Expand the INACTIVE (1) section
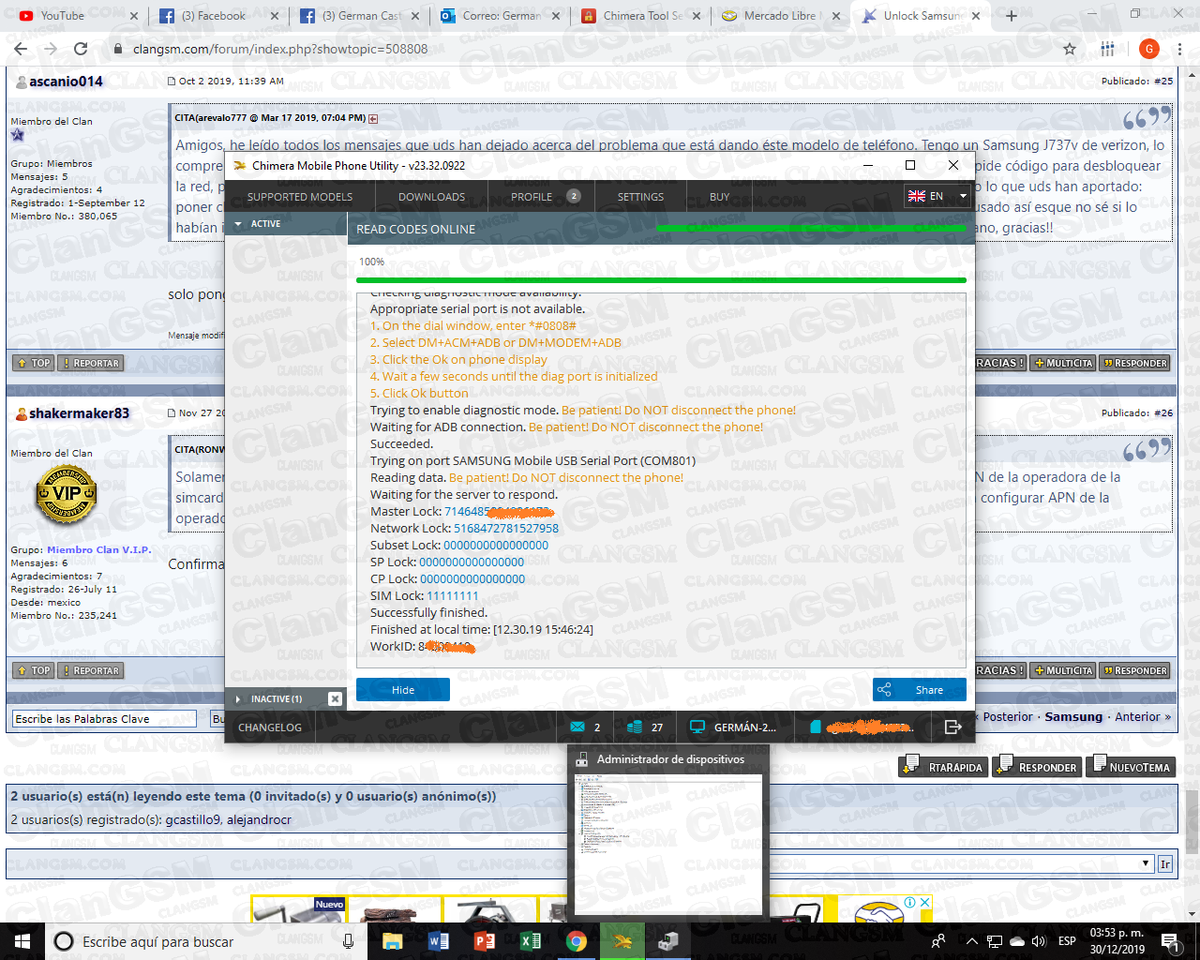 [x=239, y=699]
